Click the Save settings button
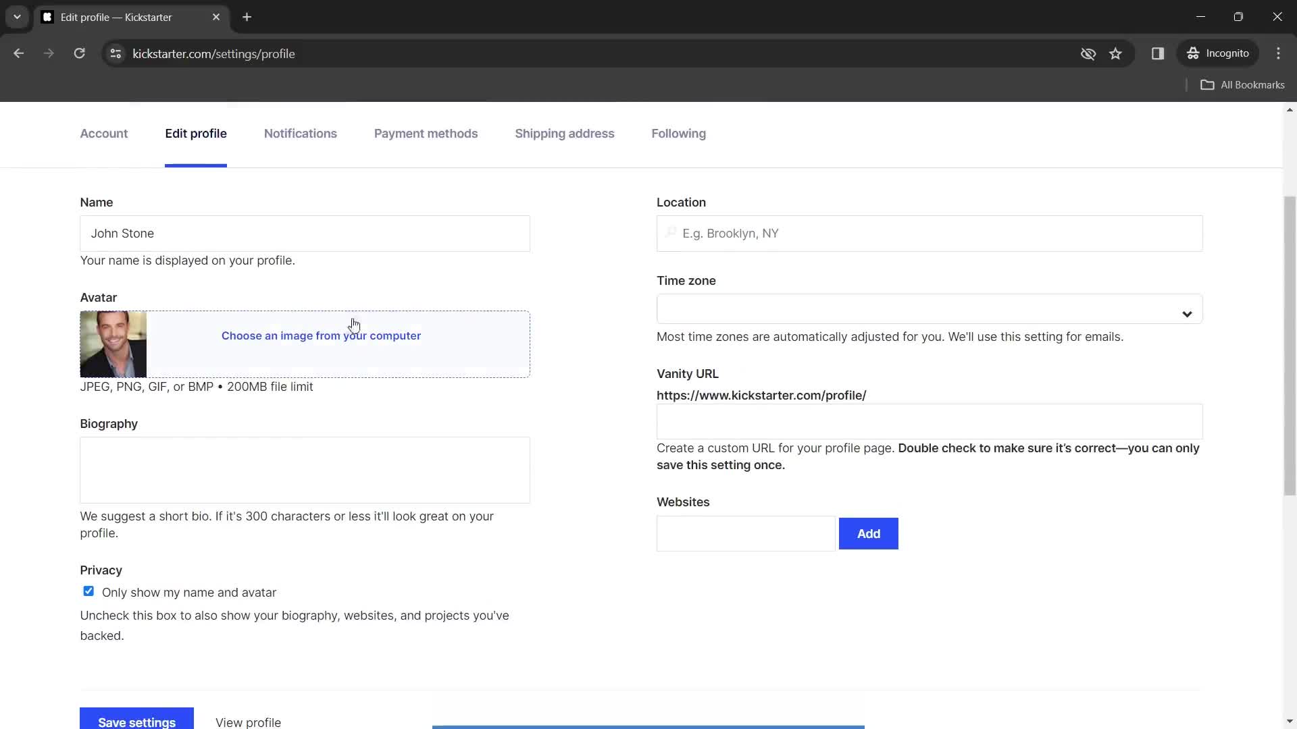This screenshot has width=1297, height=729. pos(136,723)
